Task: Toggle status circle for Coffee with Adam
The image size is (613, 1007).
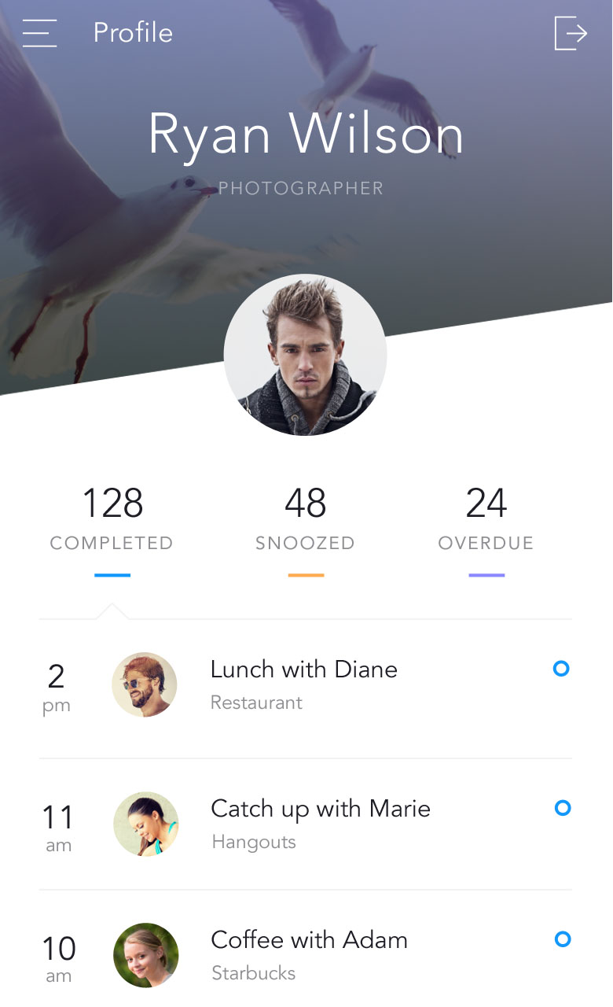Action: click(x=563, y=939)
